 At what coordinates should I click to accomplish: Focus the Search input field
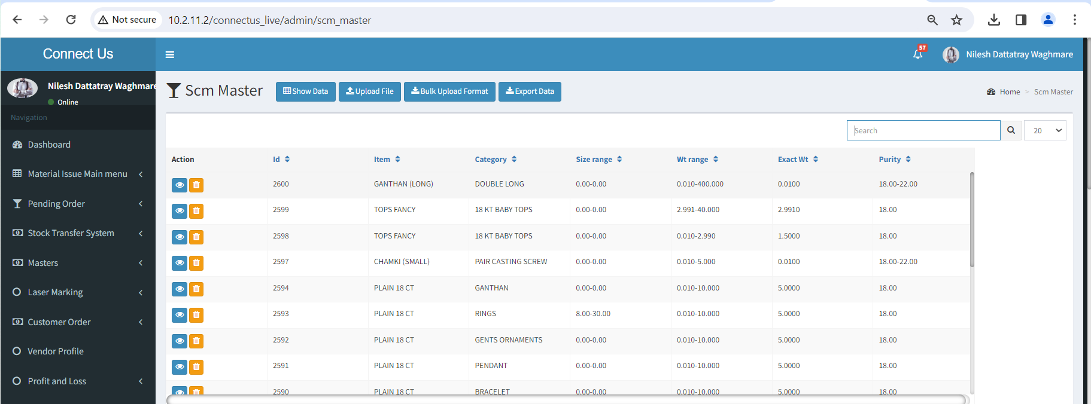point(923,130)
